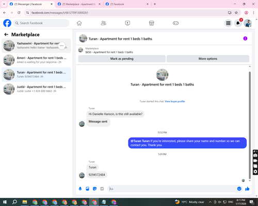Click the message input field Aa
This screenshot has width=258, height=206.
tap(172, 189)
